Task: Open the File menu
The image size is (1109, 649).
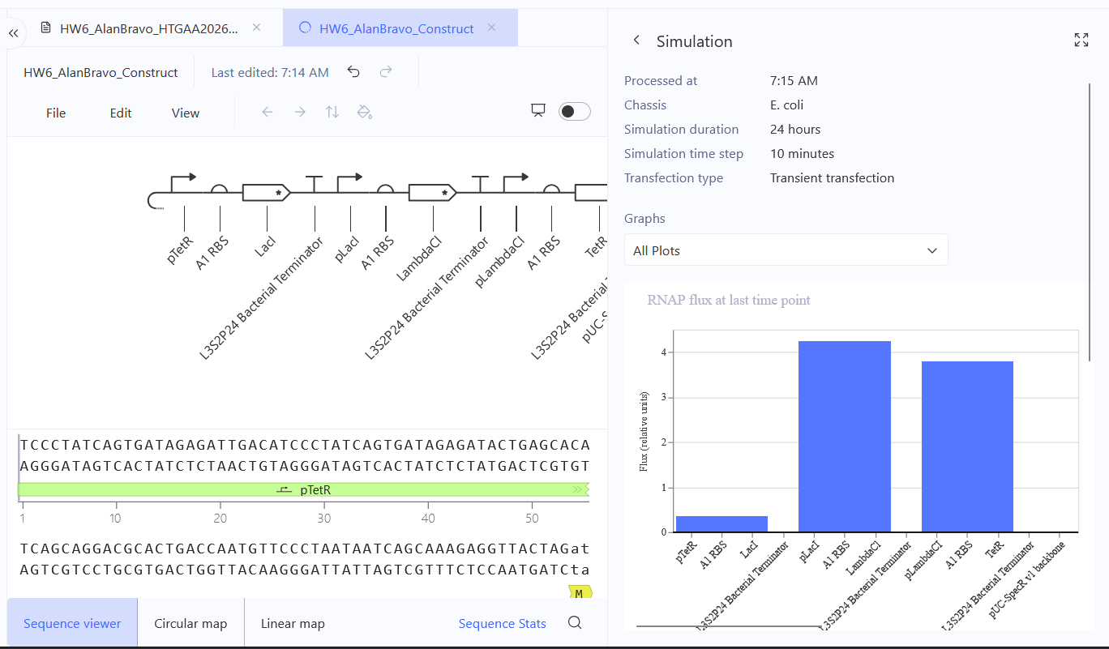Action: (56, 113)
